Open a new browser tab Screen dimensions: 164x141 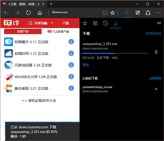51,4
